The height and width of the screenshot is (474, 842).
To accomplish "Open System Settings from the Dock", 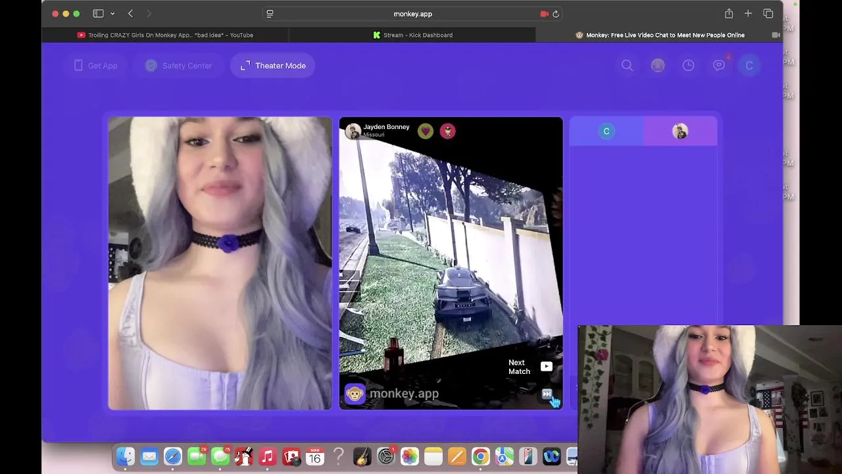I will click(385, 456).
